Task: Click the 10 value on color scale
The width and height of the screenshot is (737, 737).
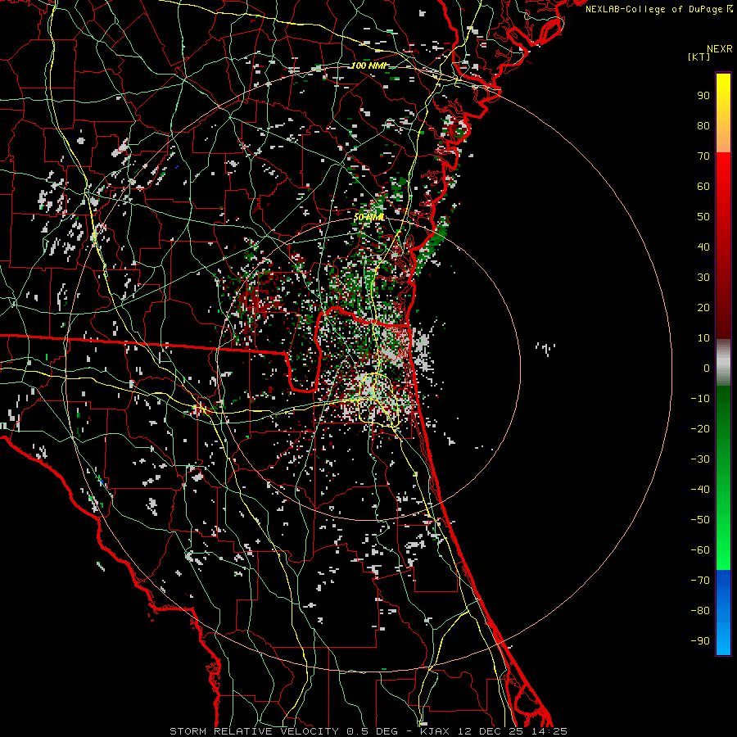Action: click(x=703, y=338)
